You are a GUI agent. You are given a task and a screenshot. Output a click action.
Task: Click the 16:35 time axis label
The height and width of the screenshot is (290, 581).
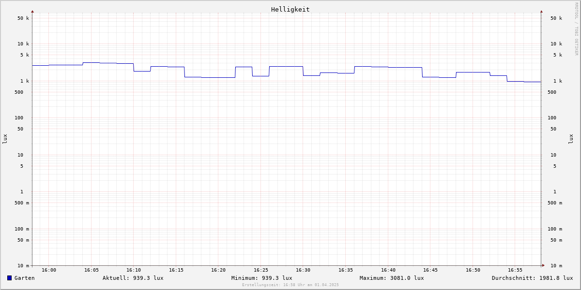click(346, 270)
